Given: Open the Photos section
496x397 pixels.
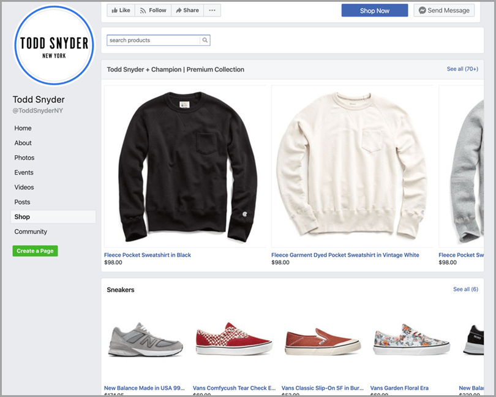Looking at the screenshot, I should point(24,157).
